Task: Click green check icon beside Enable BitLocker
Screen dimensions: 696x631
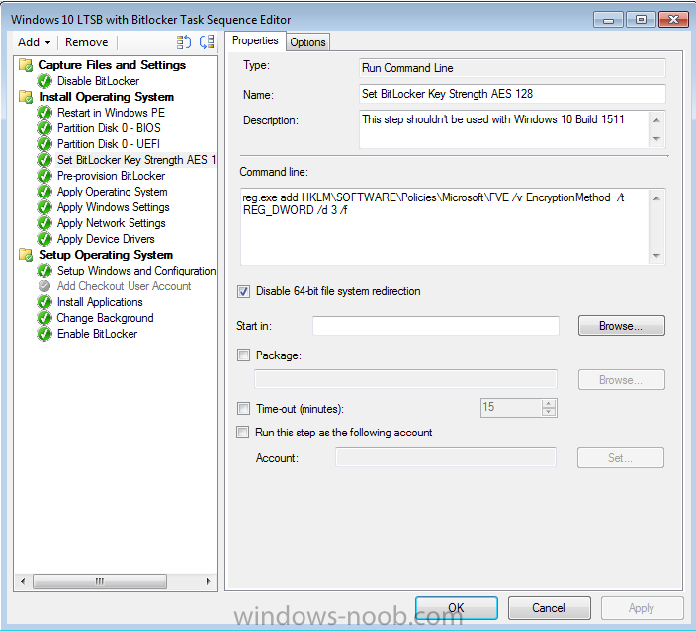Action: pyautogui.click(x=44, y=334)
